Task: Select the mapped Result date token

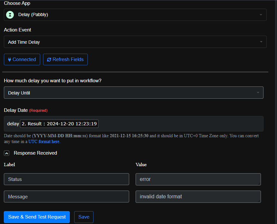Action: tap(59, 124)
